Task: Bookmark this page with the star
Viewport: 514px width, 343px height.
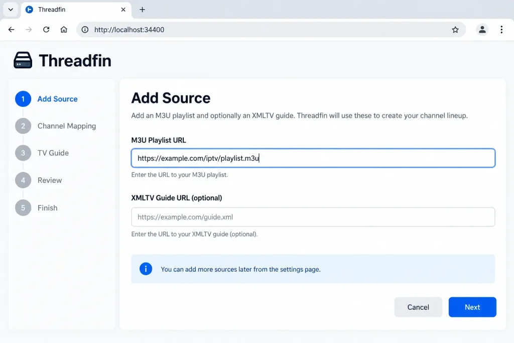Action: (x=455, y=30)
